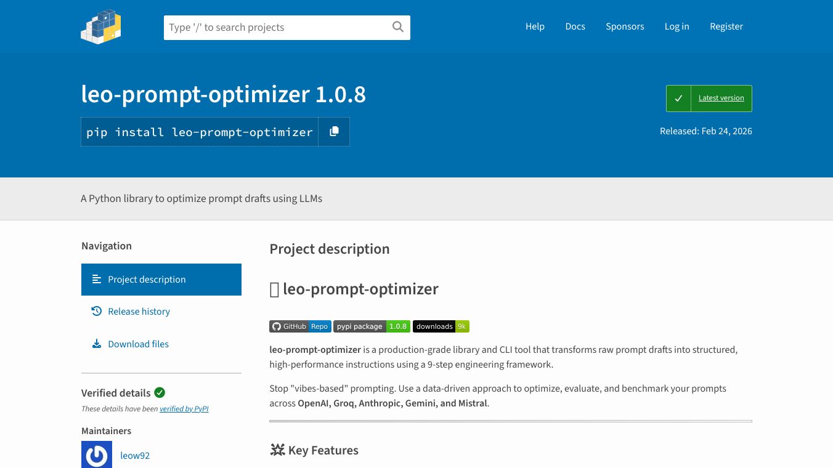The height and width of the screenshot is (468, 833).
Task: Open the leow92 maintainer profile link
Action: tap(135, 455)
